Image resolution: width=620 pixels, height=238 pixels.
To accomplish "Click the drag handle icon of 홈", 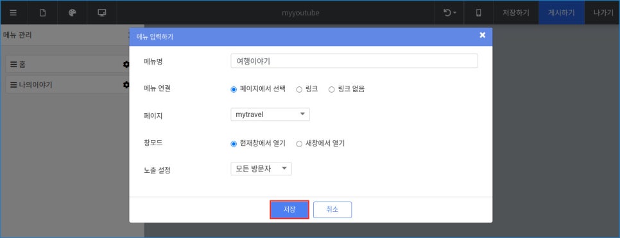I will click(x=13, y=64).
